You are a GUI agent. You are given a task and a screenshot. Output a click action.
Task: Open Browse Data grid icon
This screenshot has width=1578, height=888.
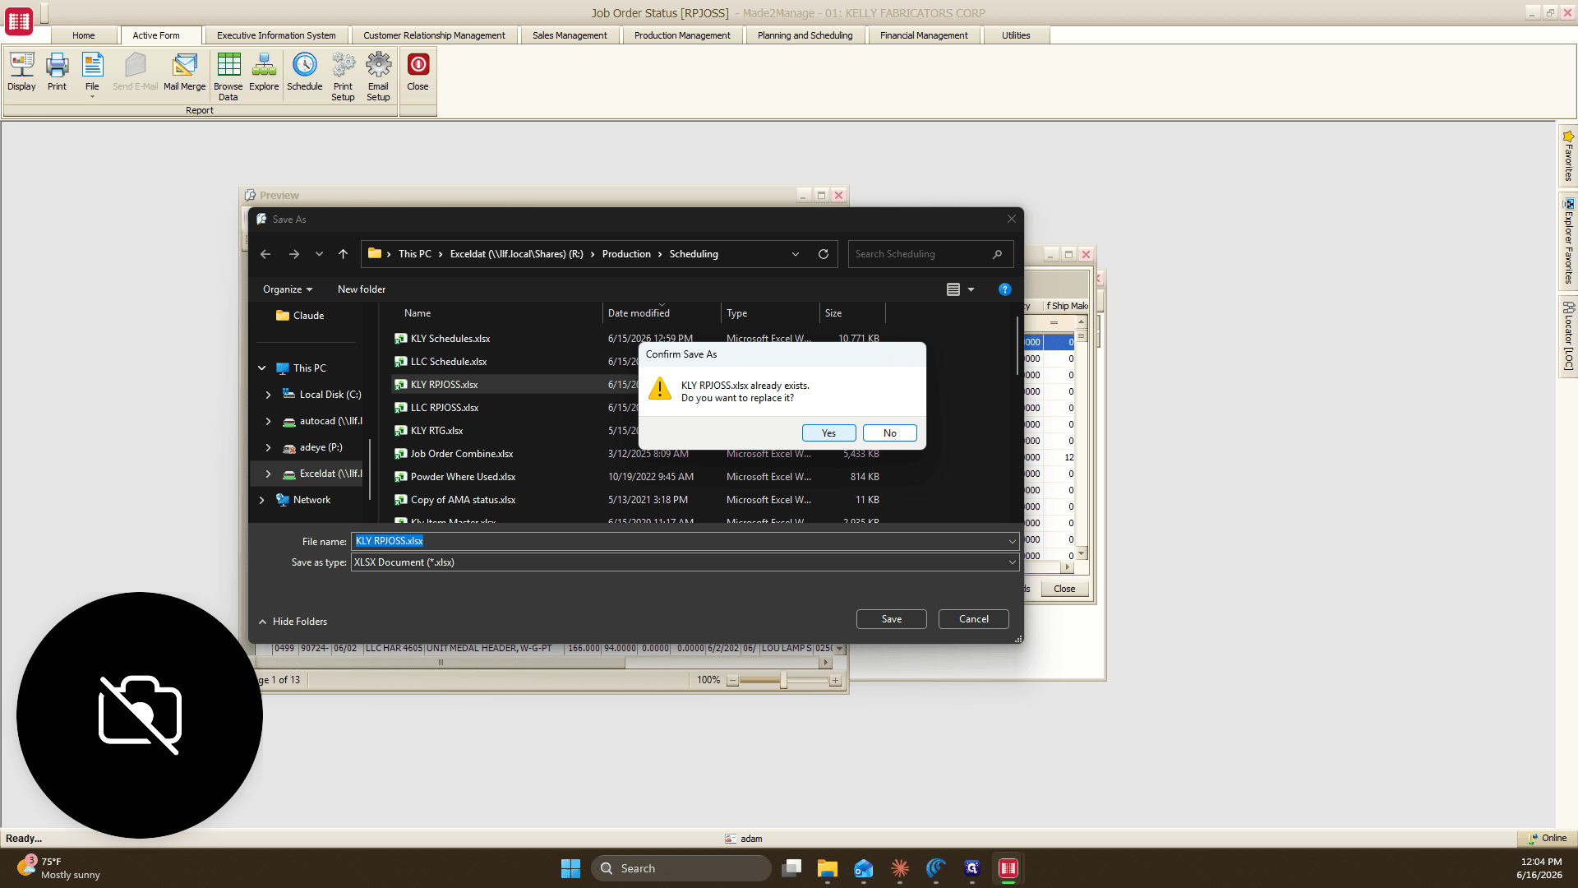pyautogui.click(x=228, y=76)
